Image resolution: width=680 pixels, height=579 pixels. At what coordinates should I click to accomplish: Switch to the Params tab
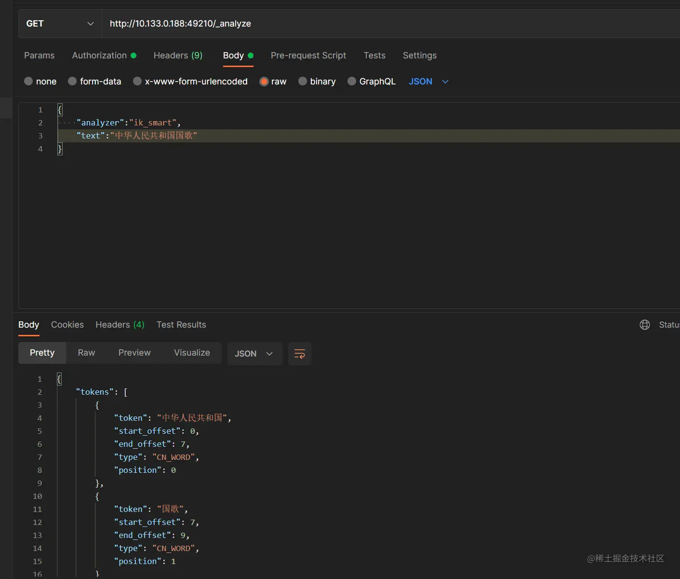[40, 55]
